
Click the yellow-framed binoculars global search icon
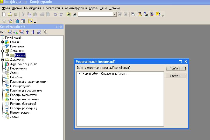(x=69, y=14)
